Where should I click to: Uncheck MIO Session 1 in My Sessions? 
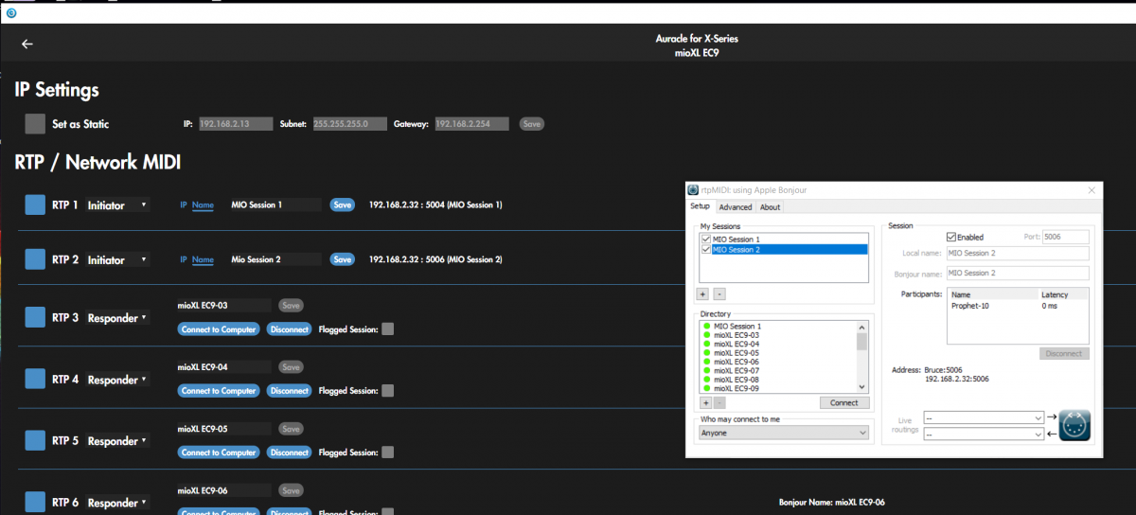click(x=706, y=240)
